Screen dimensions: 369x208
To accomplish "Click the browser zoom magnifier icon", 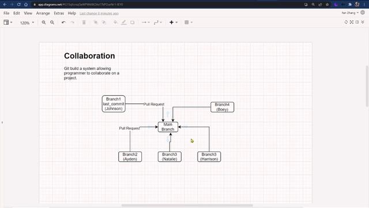I will [313, 4].
